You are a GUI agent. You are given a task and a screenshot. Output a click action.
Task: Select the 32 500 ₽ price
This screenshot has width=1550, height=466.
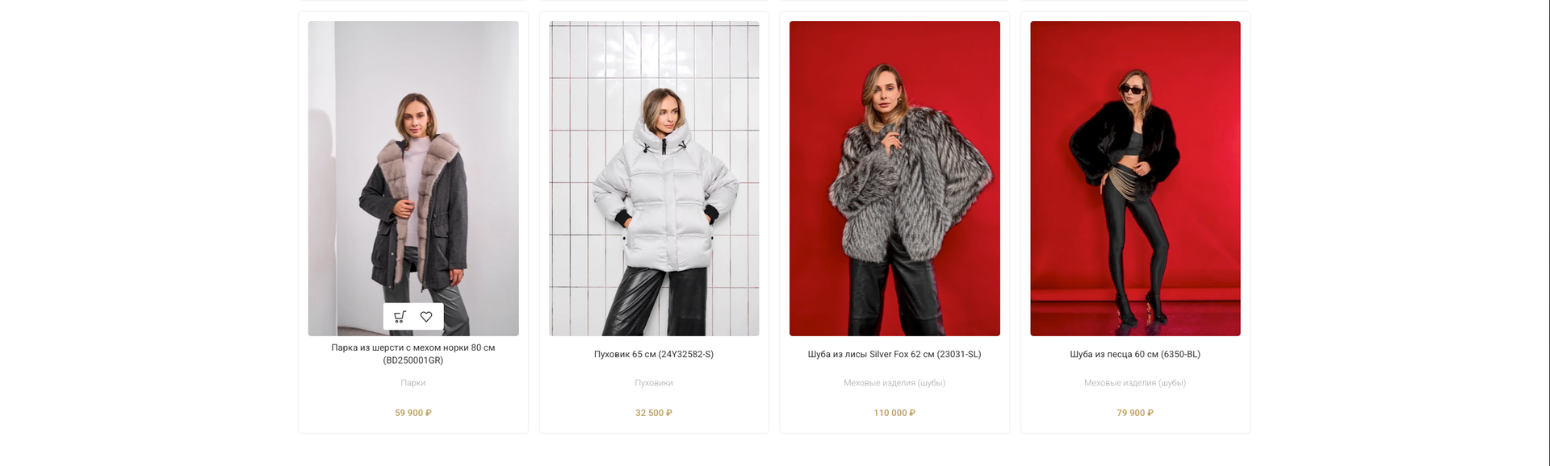pos(654,413)
